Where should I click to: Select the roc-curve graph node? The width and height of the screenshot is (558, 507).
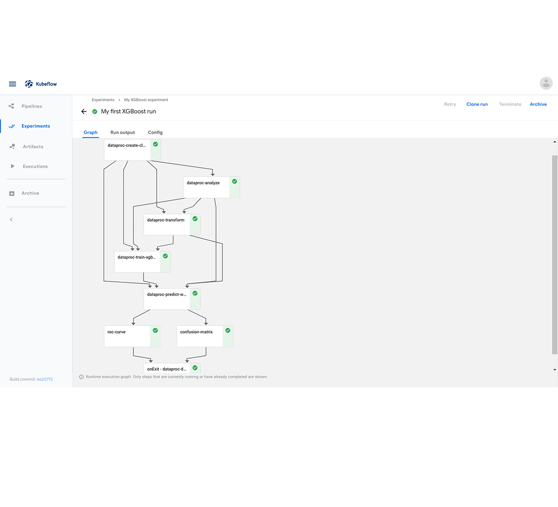(x=132, y=336)
